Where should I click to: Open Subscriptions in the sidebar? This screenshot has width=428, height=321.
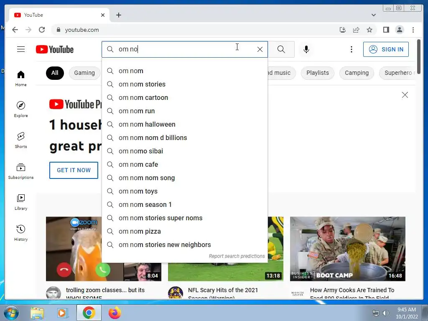[21, 171]
